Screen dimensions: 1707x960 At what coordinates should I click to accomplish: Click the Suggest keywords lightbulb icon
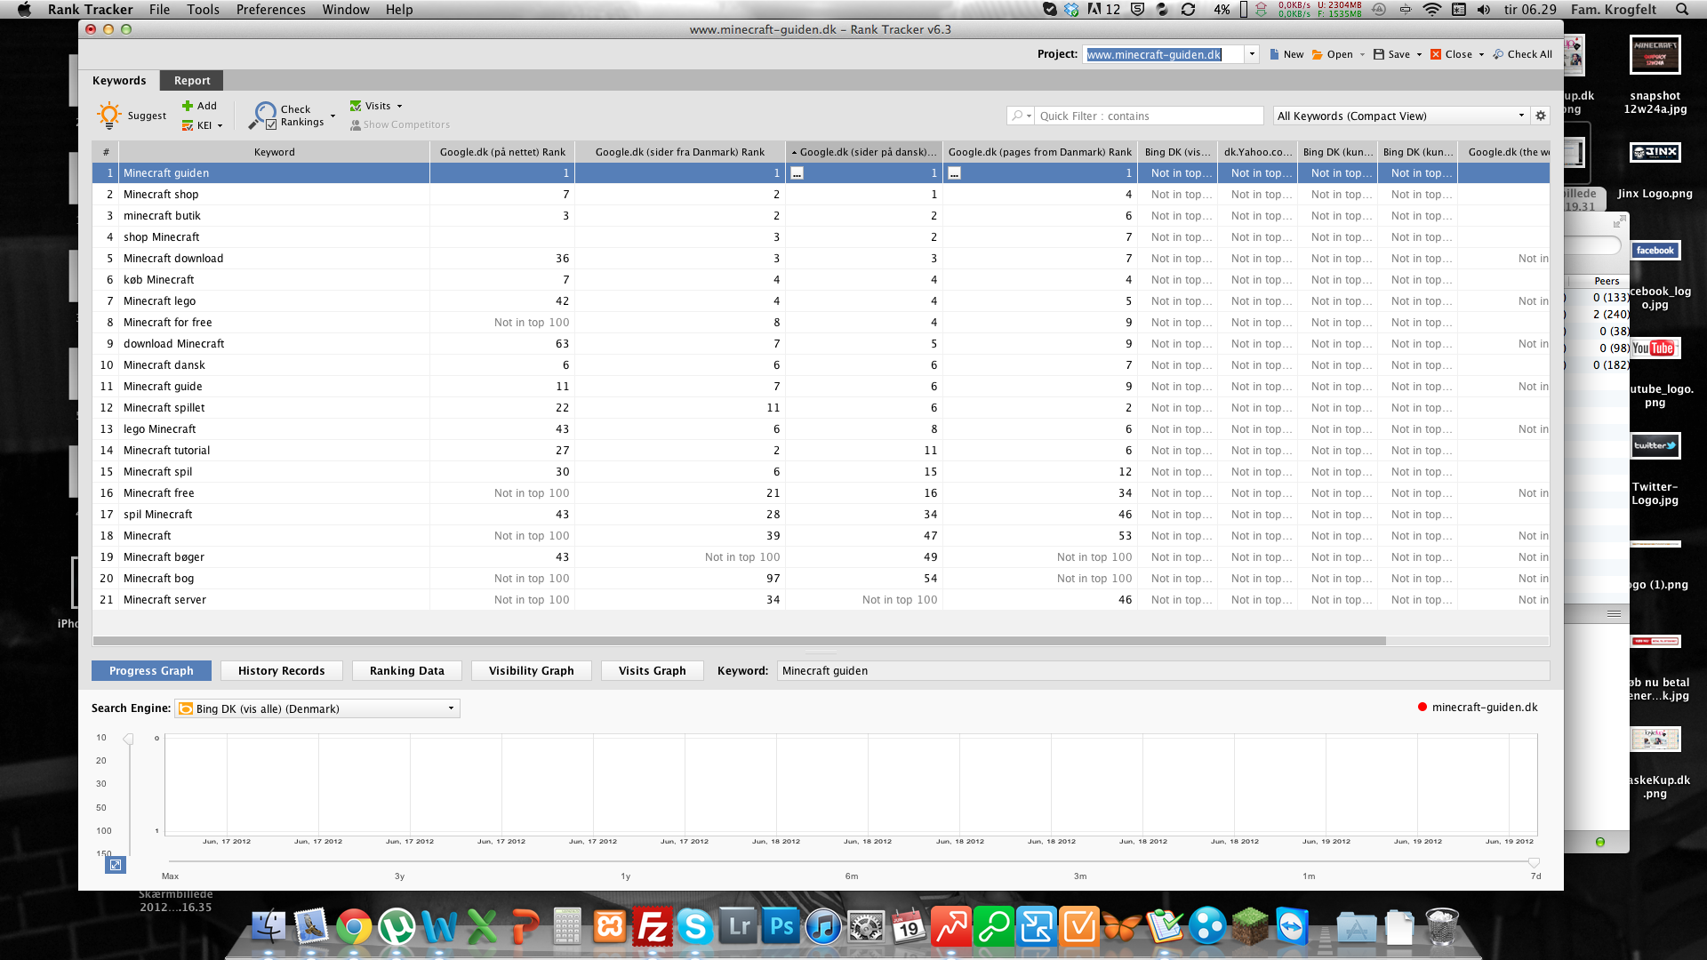click(108, 116)
